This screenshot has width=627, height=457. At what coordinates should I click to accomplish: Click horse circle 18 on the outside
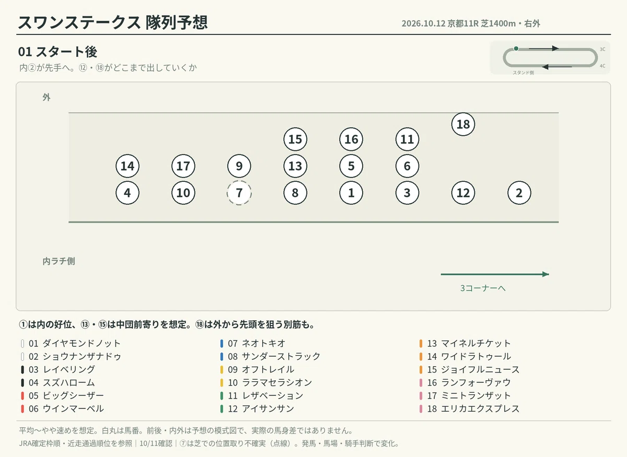pos(463,124)
